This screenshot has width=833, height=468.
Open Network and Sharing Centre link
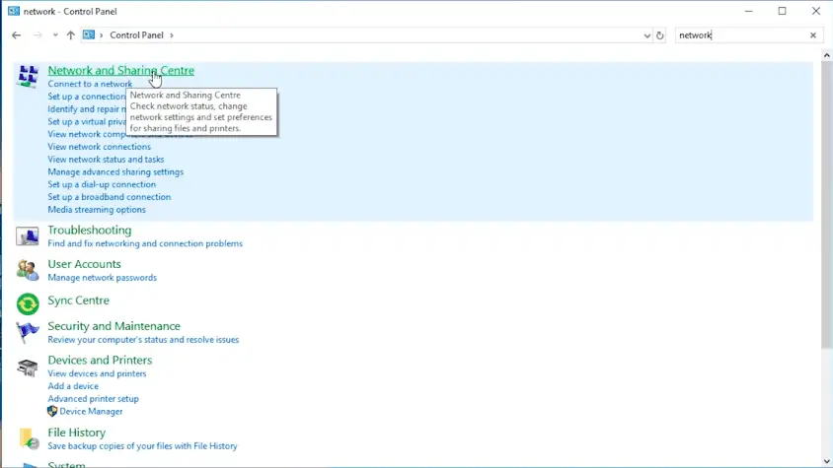[121, 70]
